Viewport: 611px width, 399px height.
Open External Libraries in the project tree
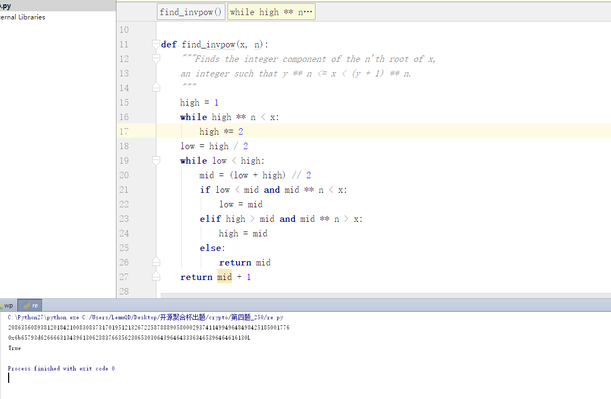click(x=23, y=17)
